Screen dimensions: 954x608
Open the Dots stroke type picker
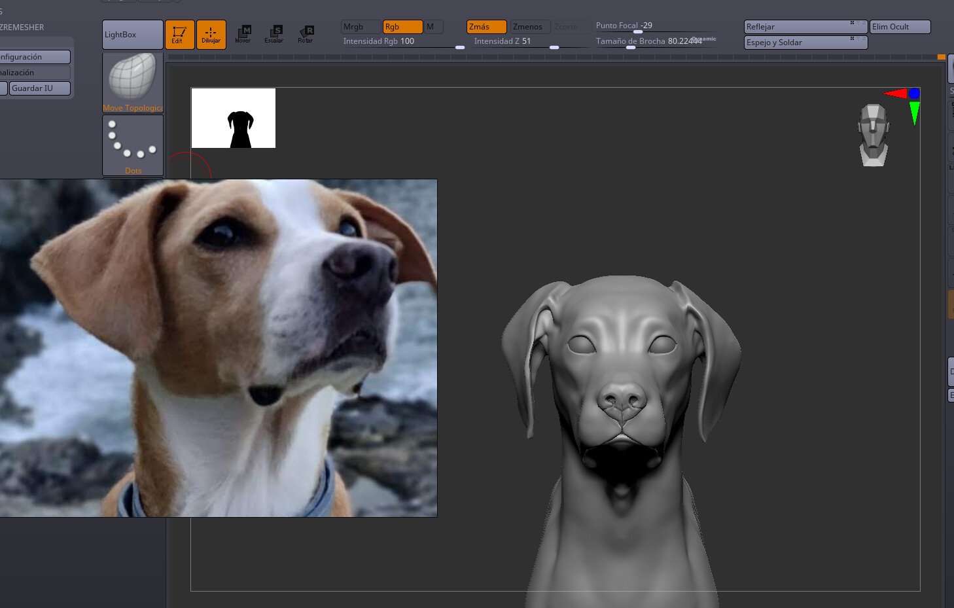pos(133,145)
